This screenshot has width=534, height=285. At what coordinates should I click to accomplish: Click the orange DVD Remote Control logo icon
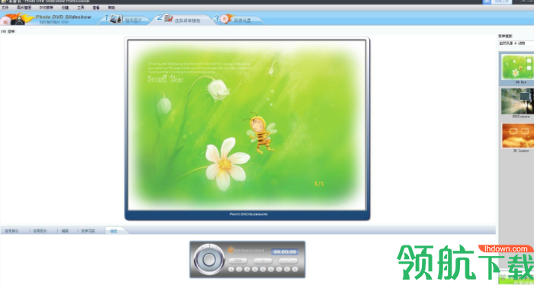(230, 250)
